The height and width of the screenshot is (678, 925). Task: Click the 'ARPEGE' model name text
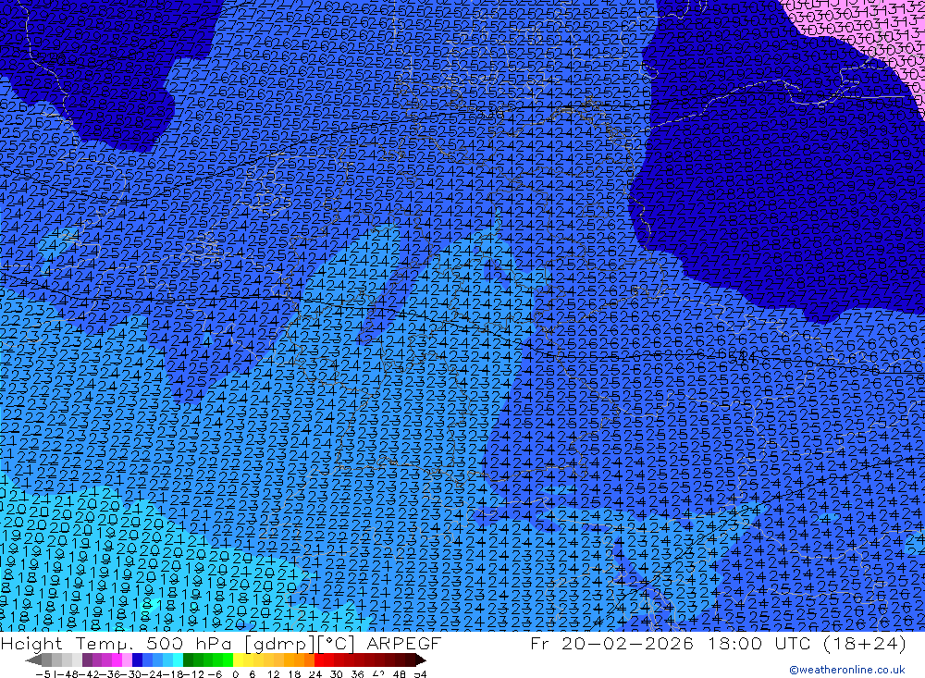click(x=403, y=643)
